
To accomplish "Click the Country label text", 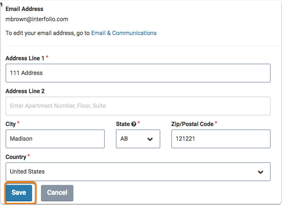I will pos(16,157).
